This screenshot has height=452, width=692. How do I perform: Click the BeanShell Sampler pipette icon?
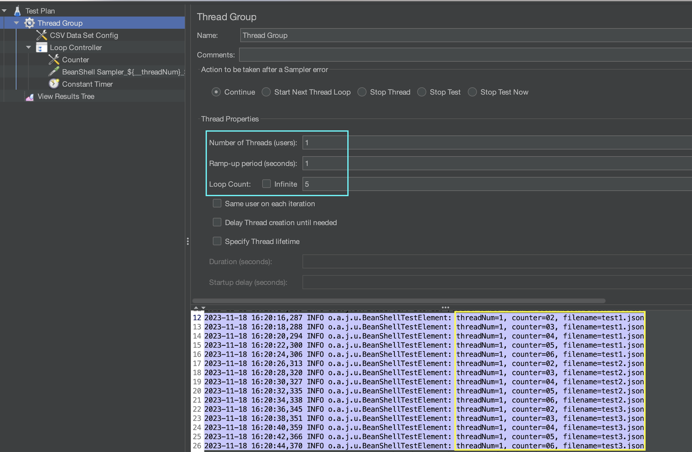coord(54,72)
